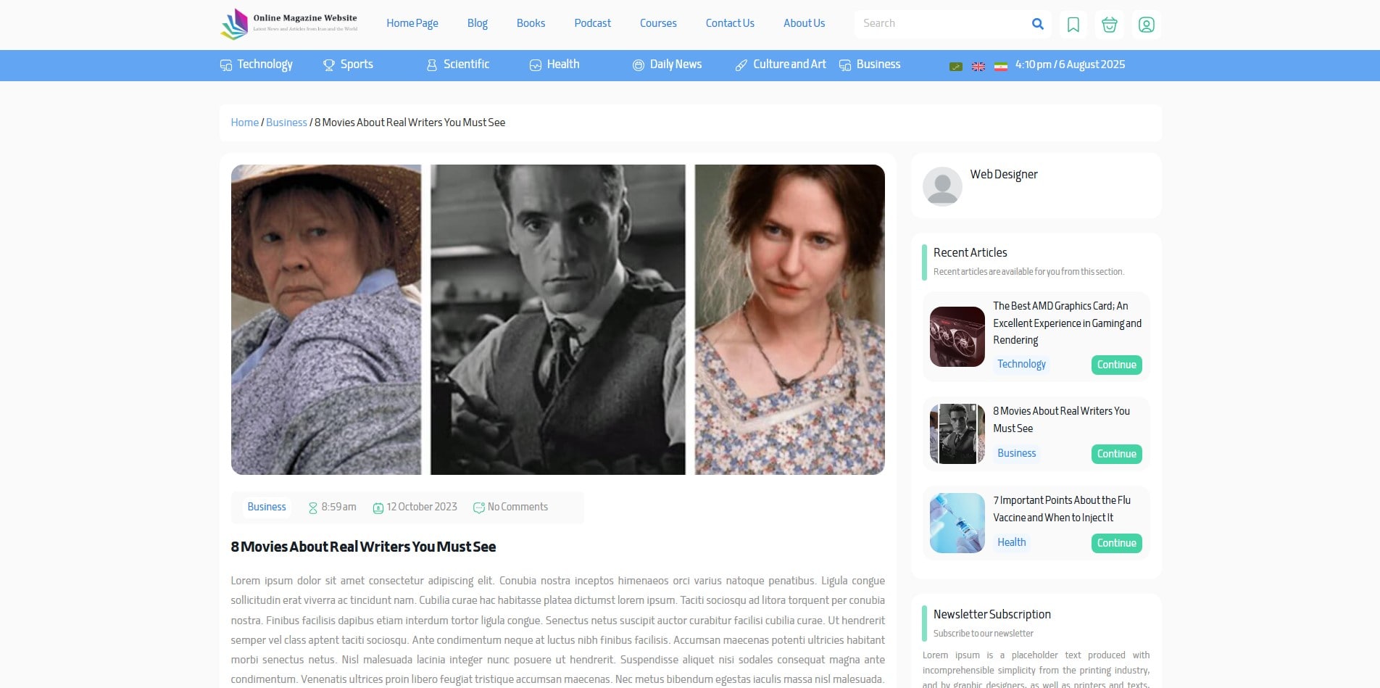Open the AMD graphics card article thumbnail

click(957, 336)
